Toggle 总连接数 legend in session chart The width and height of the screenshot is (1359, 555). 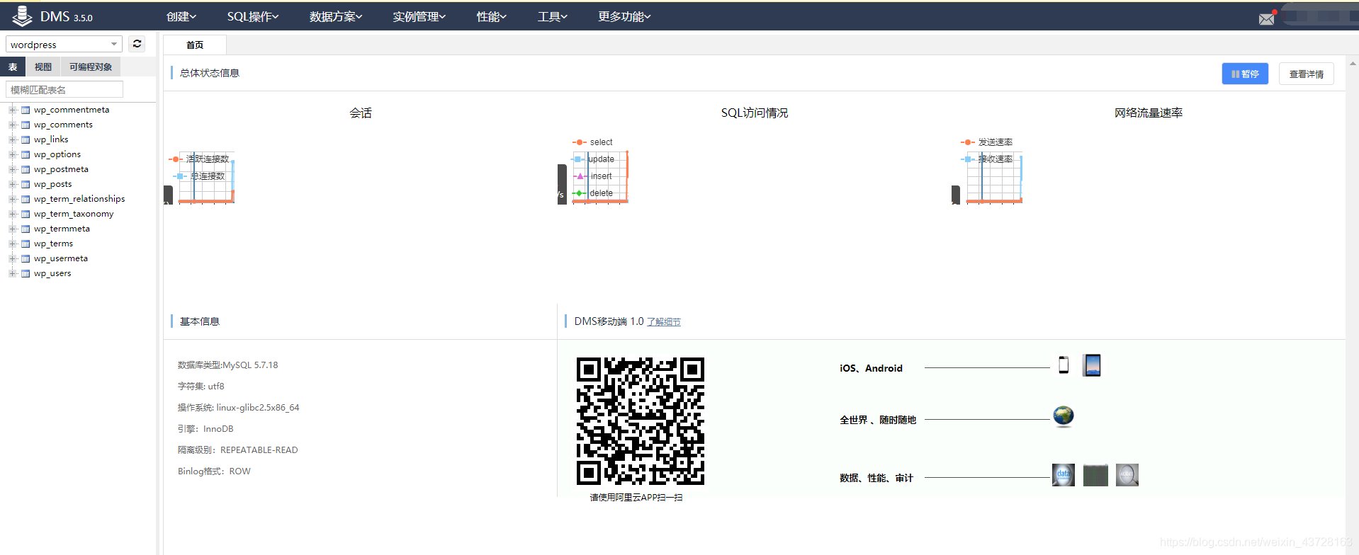point(199,176)
